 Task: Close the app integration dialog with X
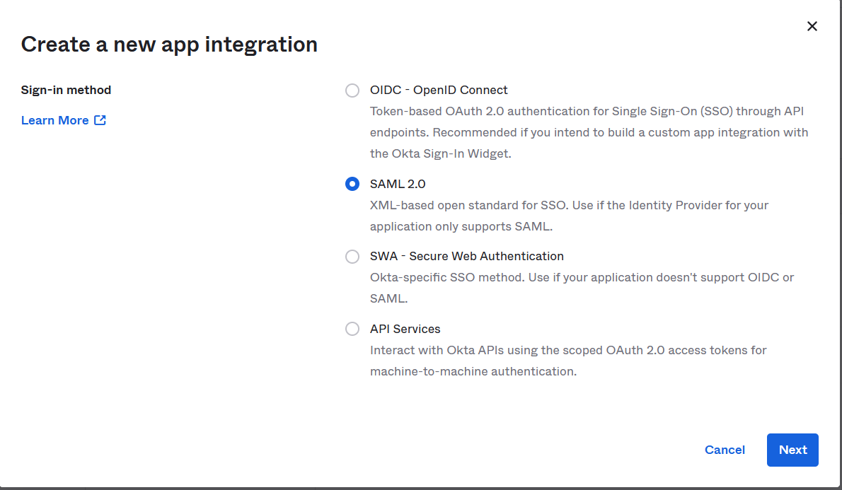(x=812, y=26)
